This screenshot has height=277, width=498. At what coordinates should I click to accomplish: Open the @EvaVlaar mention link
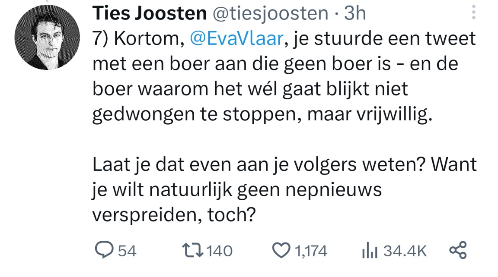(x=236, y=39)
